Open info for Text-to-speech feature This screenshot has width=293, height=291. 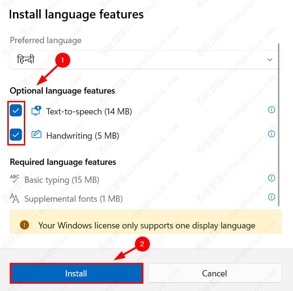point(272,110)
